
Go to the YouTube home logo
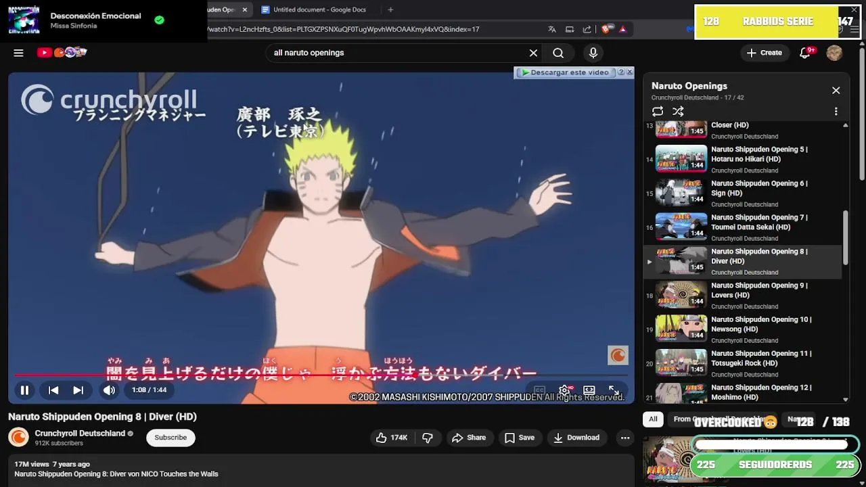pyautogui.click(x=62, y=52)
